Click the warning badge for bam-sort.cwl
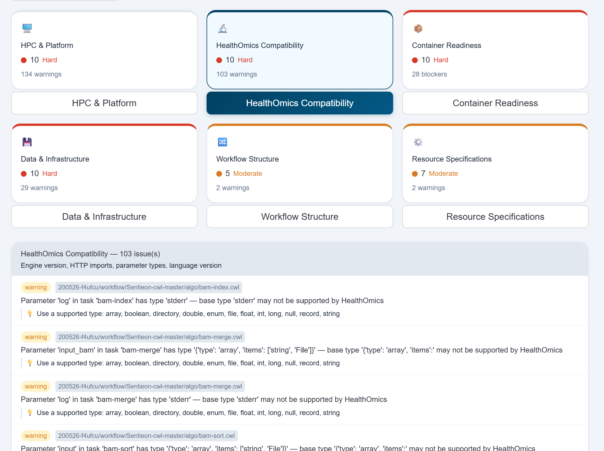Image resolution: width=604 pixels, height=451 pixels. coord(36,436)
